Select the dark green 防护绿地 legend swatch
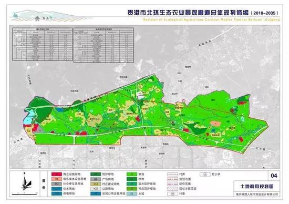The image size is (289, 204). tap(96, 175)
